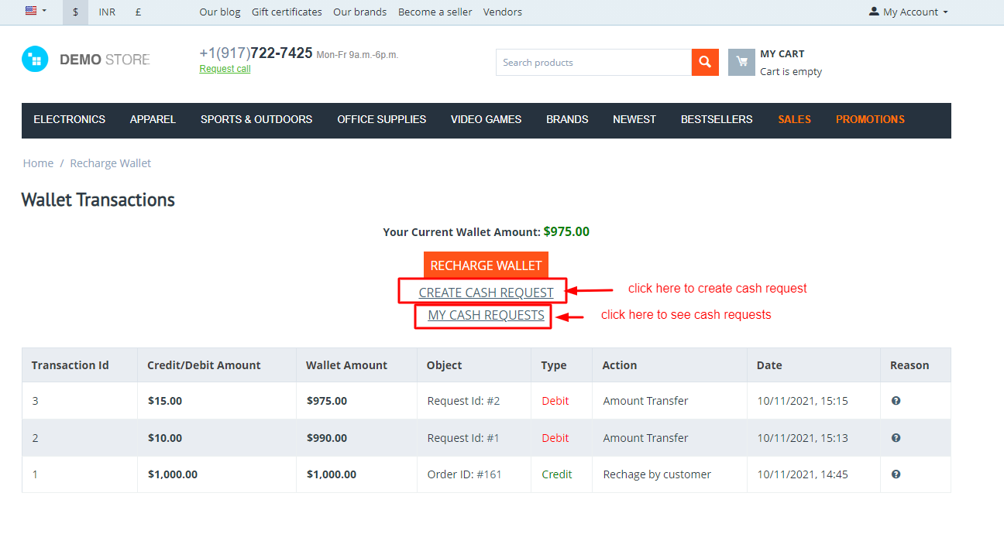Image resolution: width=1004 pixels, height=534 pixels.
Task: Click the $10.00 debit amount cell
Action: 165,438
